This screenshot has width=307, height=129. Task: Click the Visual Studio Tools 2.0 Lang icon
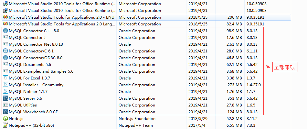point(5,24)
